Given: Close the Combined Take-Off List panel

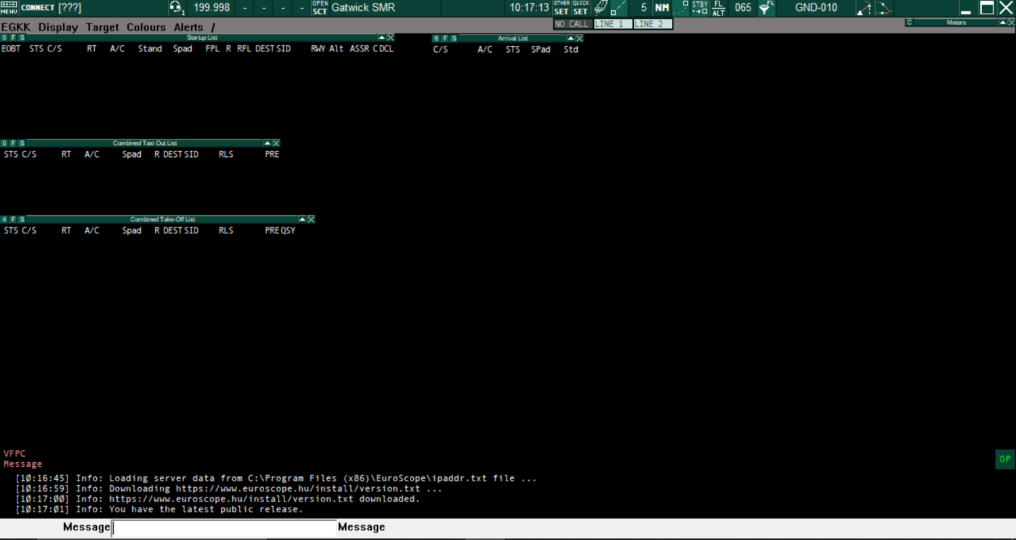Looking at the screenshot, I should pos(311,219).
